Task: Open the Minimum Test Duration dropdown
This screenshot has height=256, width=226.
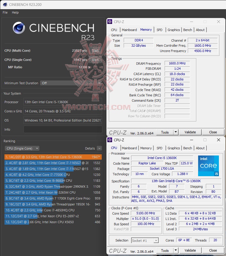Action: (x=71, y=83)
